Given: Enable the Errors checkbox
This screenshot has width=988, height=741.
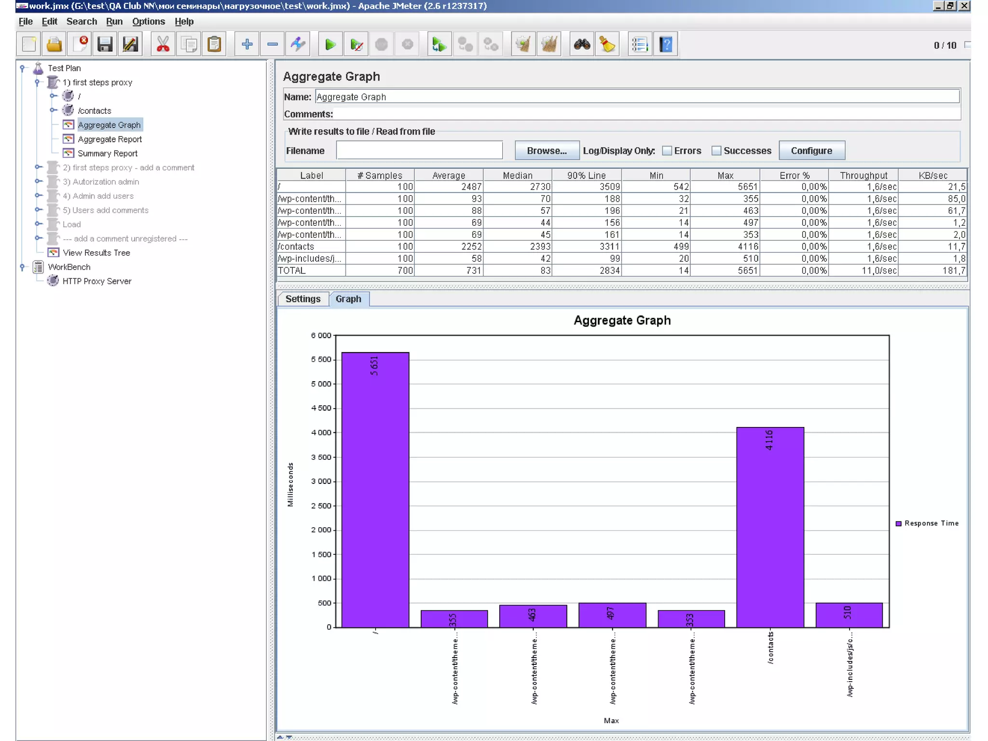Looking at the screenshot, I should [x=667, y=151].
